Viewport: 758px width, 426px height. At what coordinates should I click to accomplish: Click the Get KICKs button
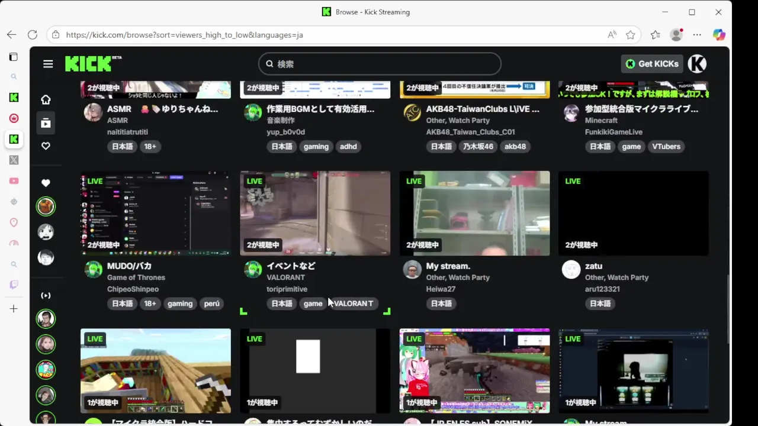pyautogui.click(x=652, y=64)
